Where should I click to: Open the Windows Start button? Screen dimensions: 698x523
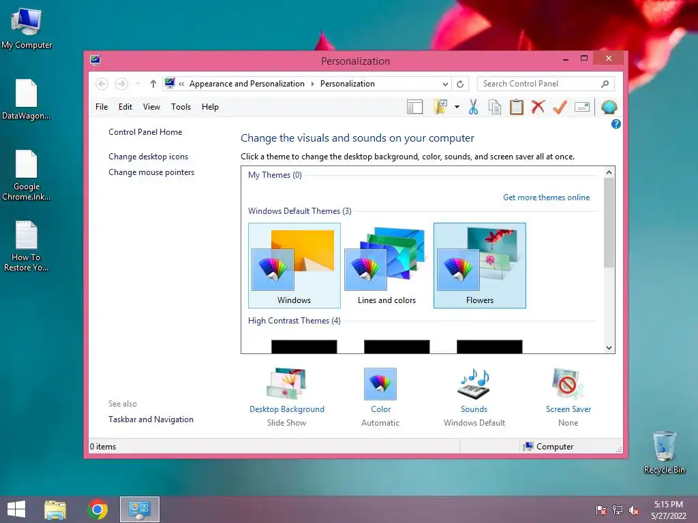point(16,509)
